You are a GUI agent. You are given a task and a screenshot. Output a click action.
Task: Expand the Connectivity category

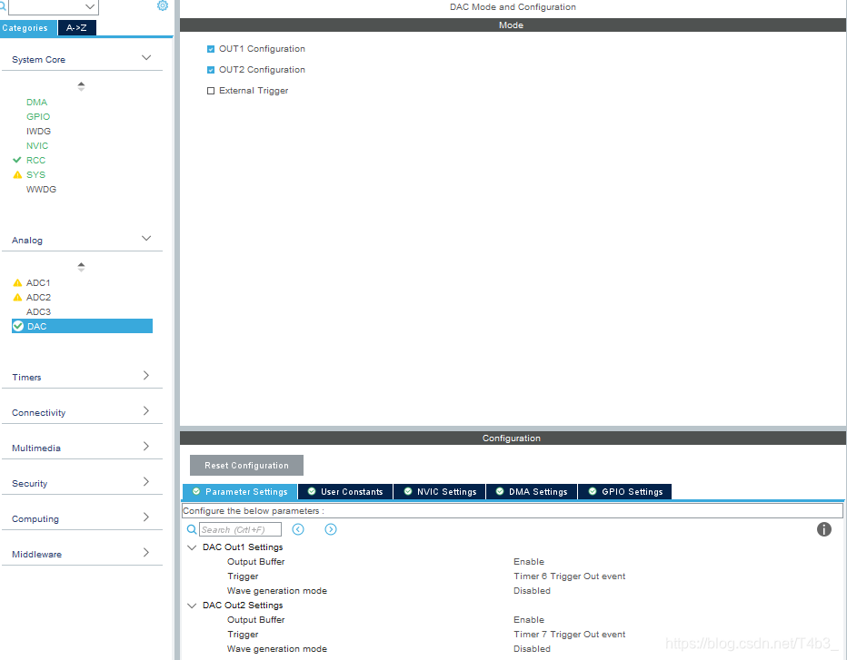point(145,410)
